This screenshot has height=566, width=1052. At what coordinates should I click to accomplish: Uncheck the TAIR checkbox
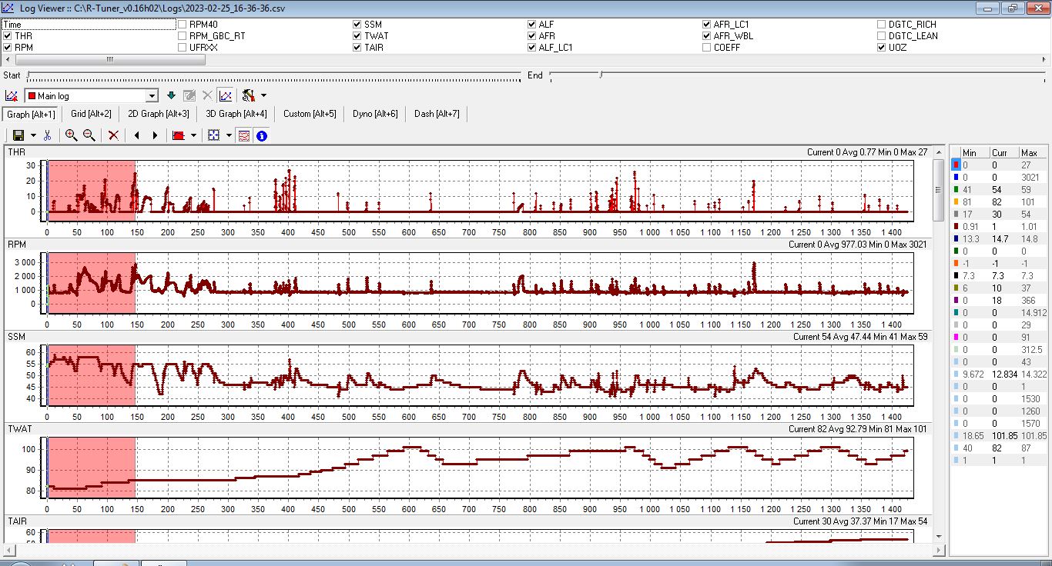357,48
